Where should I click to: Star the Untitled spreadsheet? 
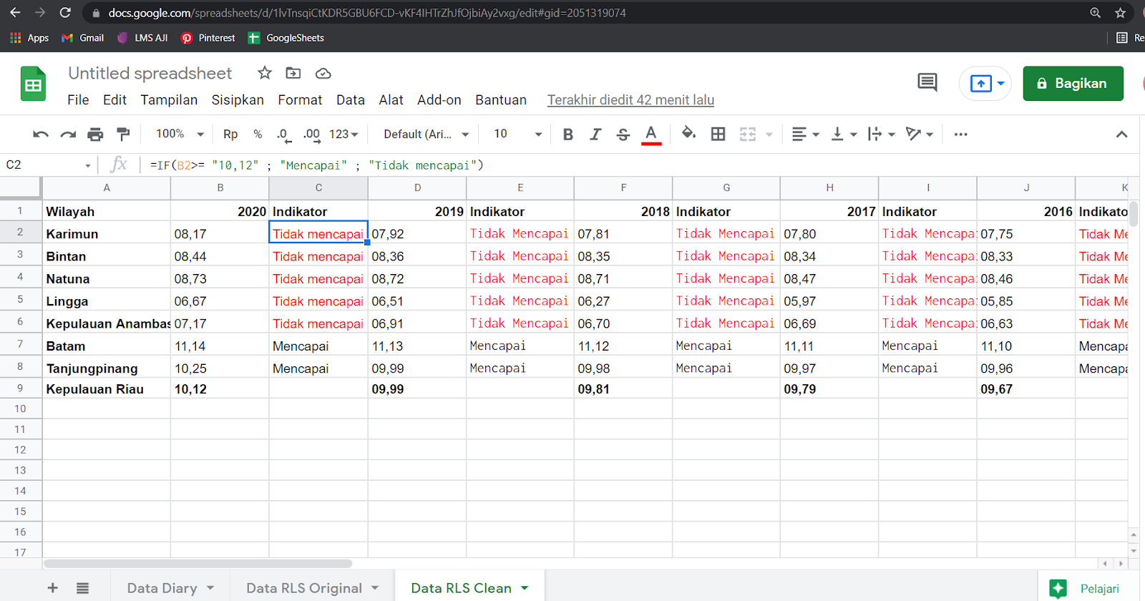pyautogui.click(x=265, y=73)
